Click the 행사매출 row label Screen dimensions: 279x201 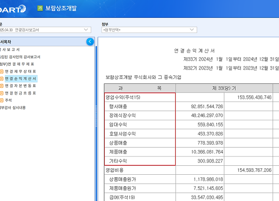[x=118, y=106]
